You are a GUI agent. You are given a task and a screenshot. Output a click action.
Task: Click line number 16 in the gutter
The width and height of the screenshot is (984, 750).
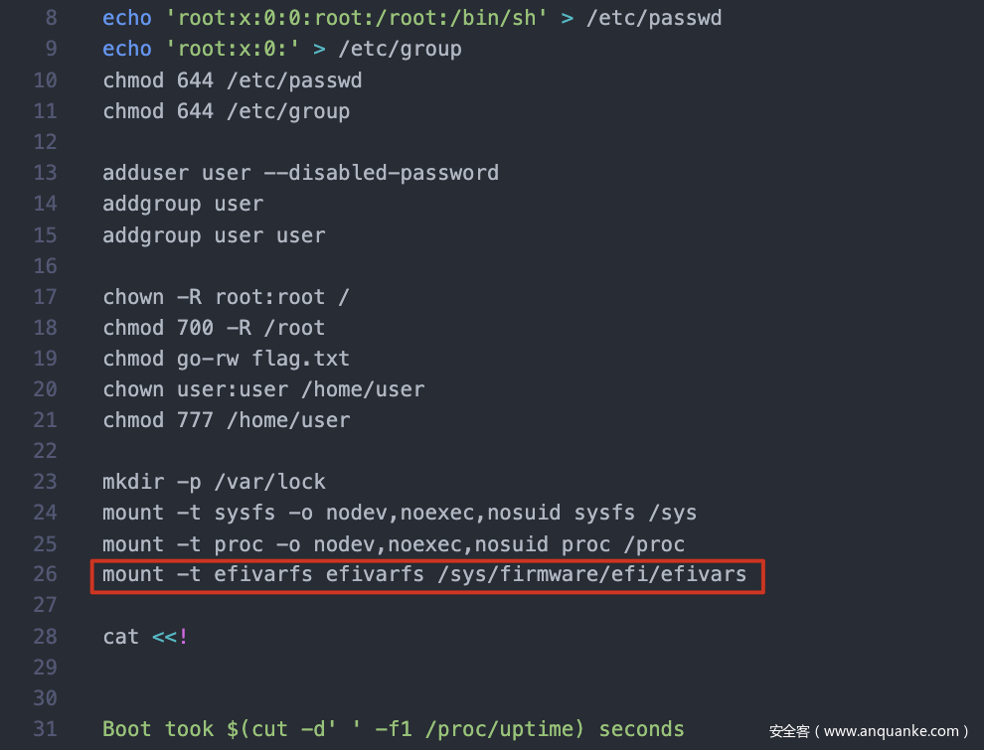tap(45, 265)
